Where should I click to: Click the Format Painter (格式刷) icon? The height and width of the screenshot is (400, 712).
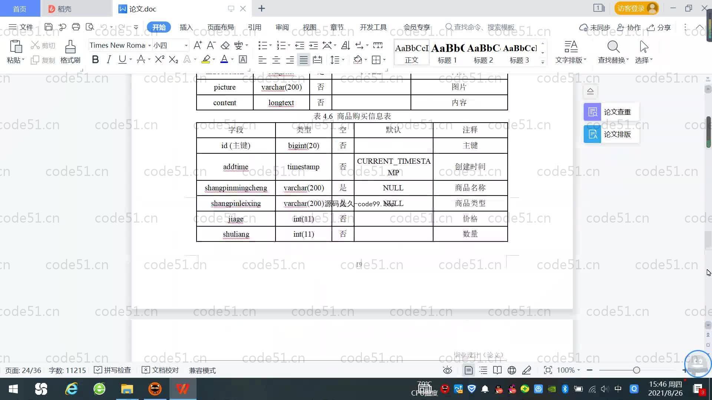tap(70, 52)
